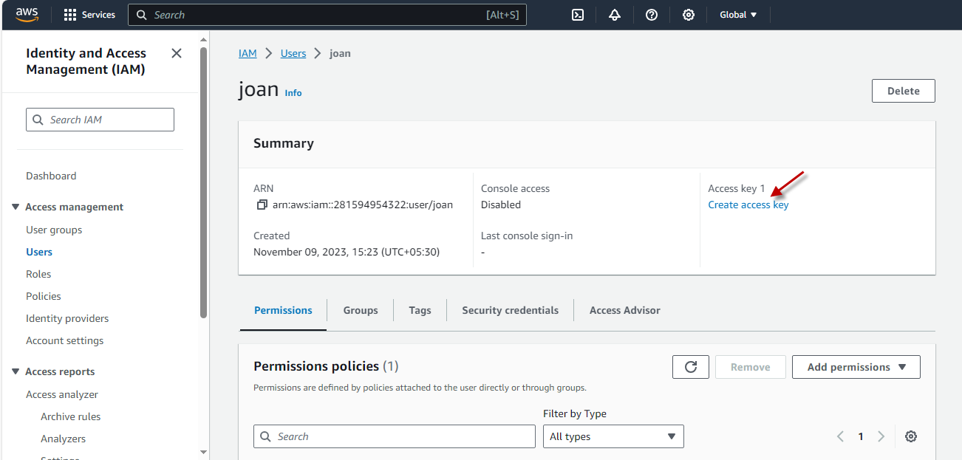Open Access analyzer in the sidebar
962x460 pixels.
62,394
